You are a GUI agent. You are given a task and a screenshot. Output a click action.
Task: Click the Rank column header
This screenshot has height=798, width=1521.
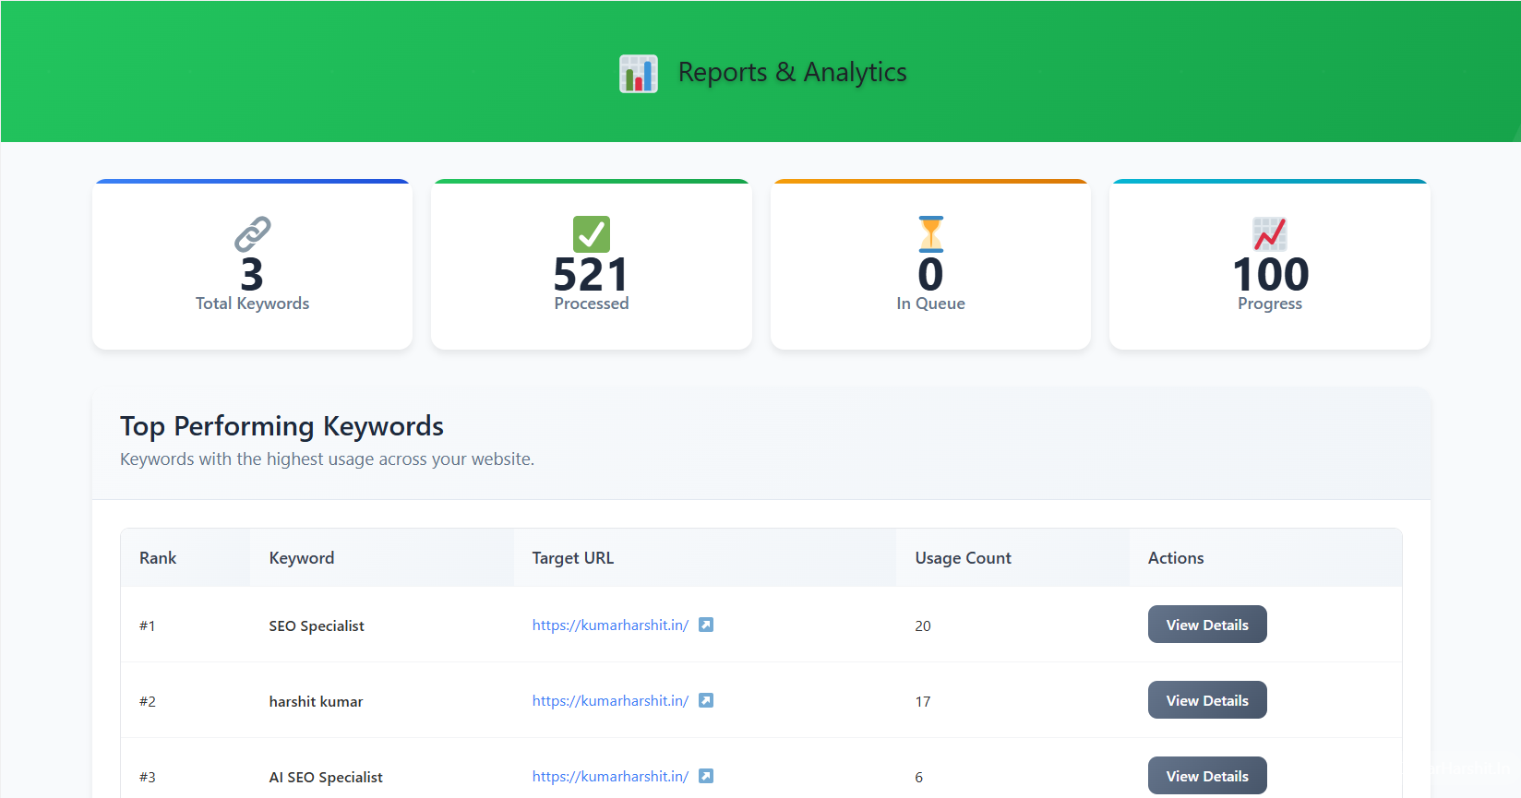[158, 558]
